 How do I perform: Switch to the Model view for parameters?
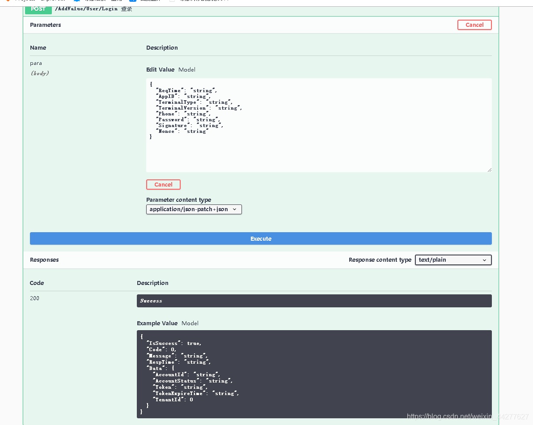coord(186,69)
